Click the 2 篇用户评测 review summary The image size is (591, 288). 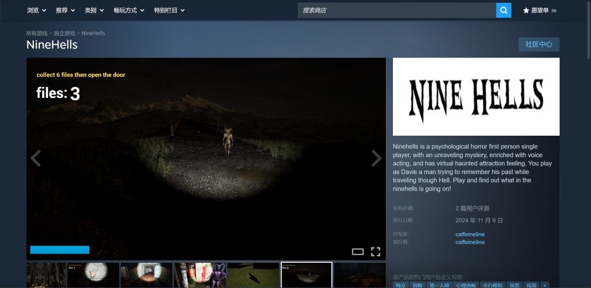click(472, 208)
